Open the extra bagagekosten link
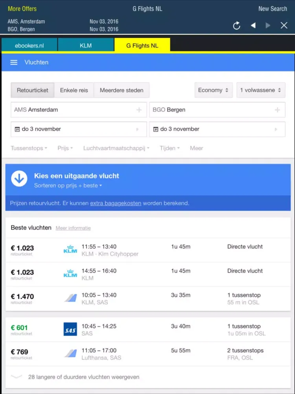Image resolution: width=295 pixels, height=394 pixels. point(116,203)
